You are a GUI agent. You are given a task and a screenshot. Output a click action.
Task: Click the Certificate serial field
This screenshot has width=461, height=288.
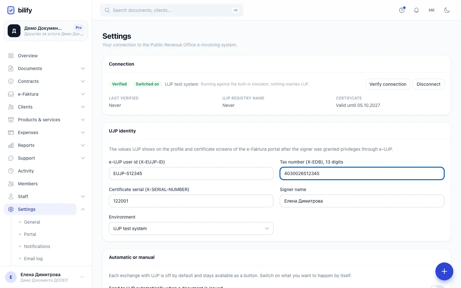coord(191,201)
